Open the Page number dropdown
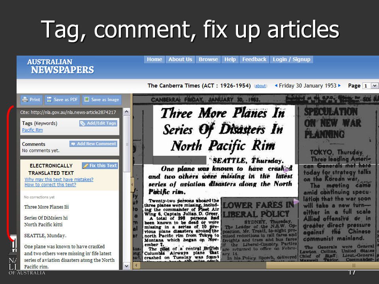This screenshot has height=284, width=379. pyautogui.click(x=375, y=86)
